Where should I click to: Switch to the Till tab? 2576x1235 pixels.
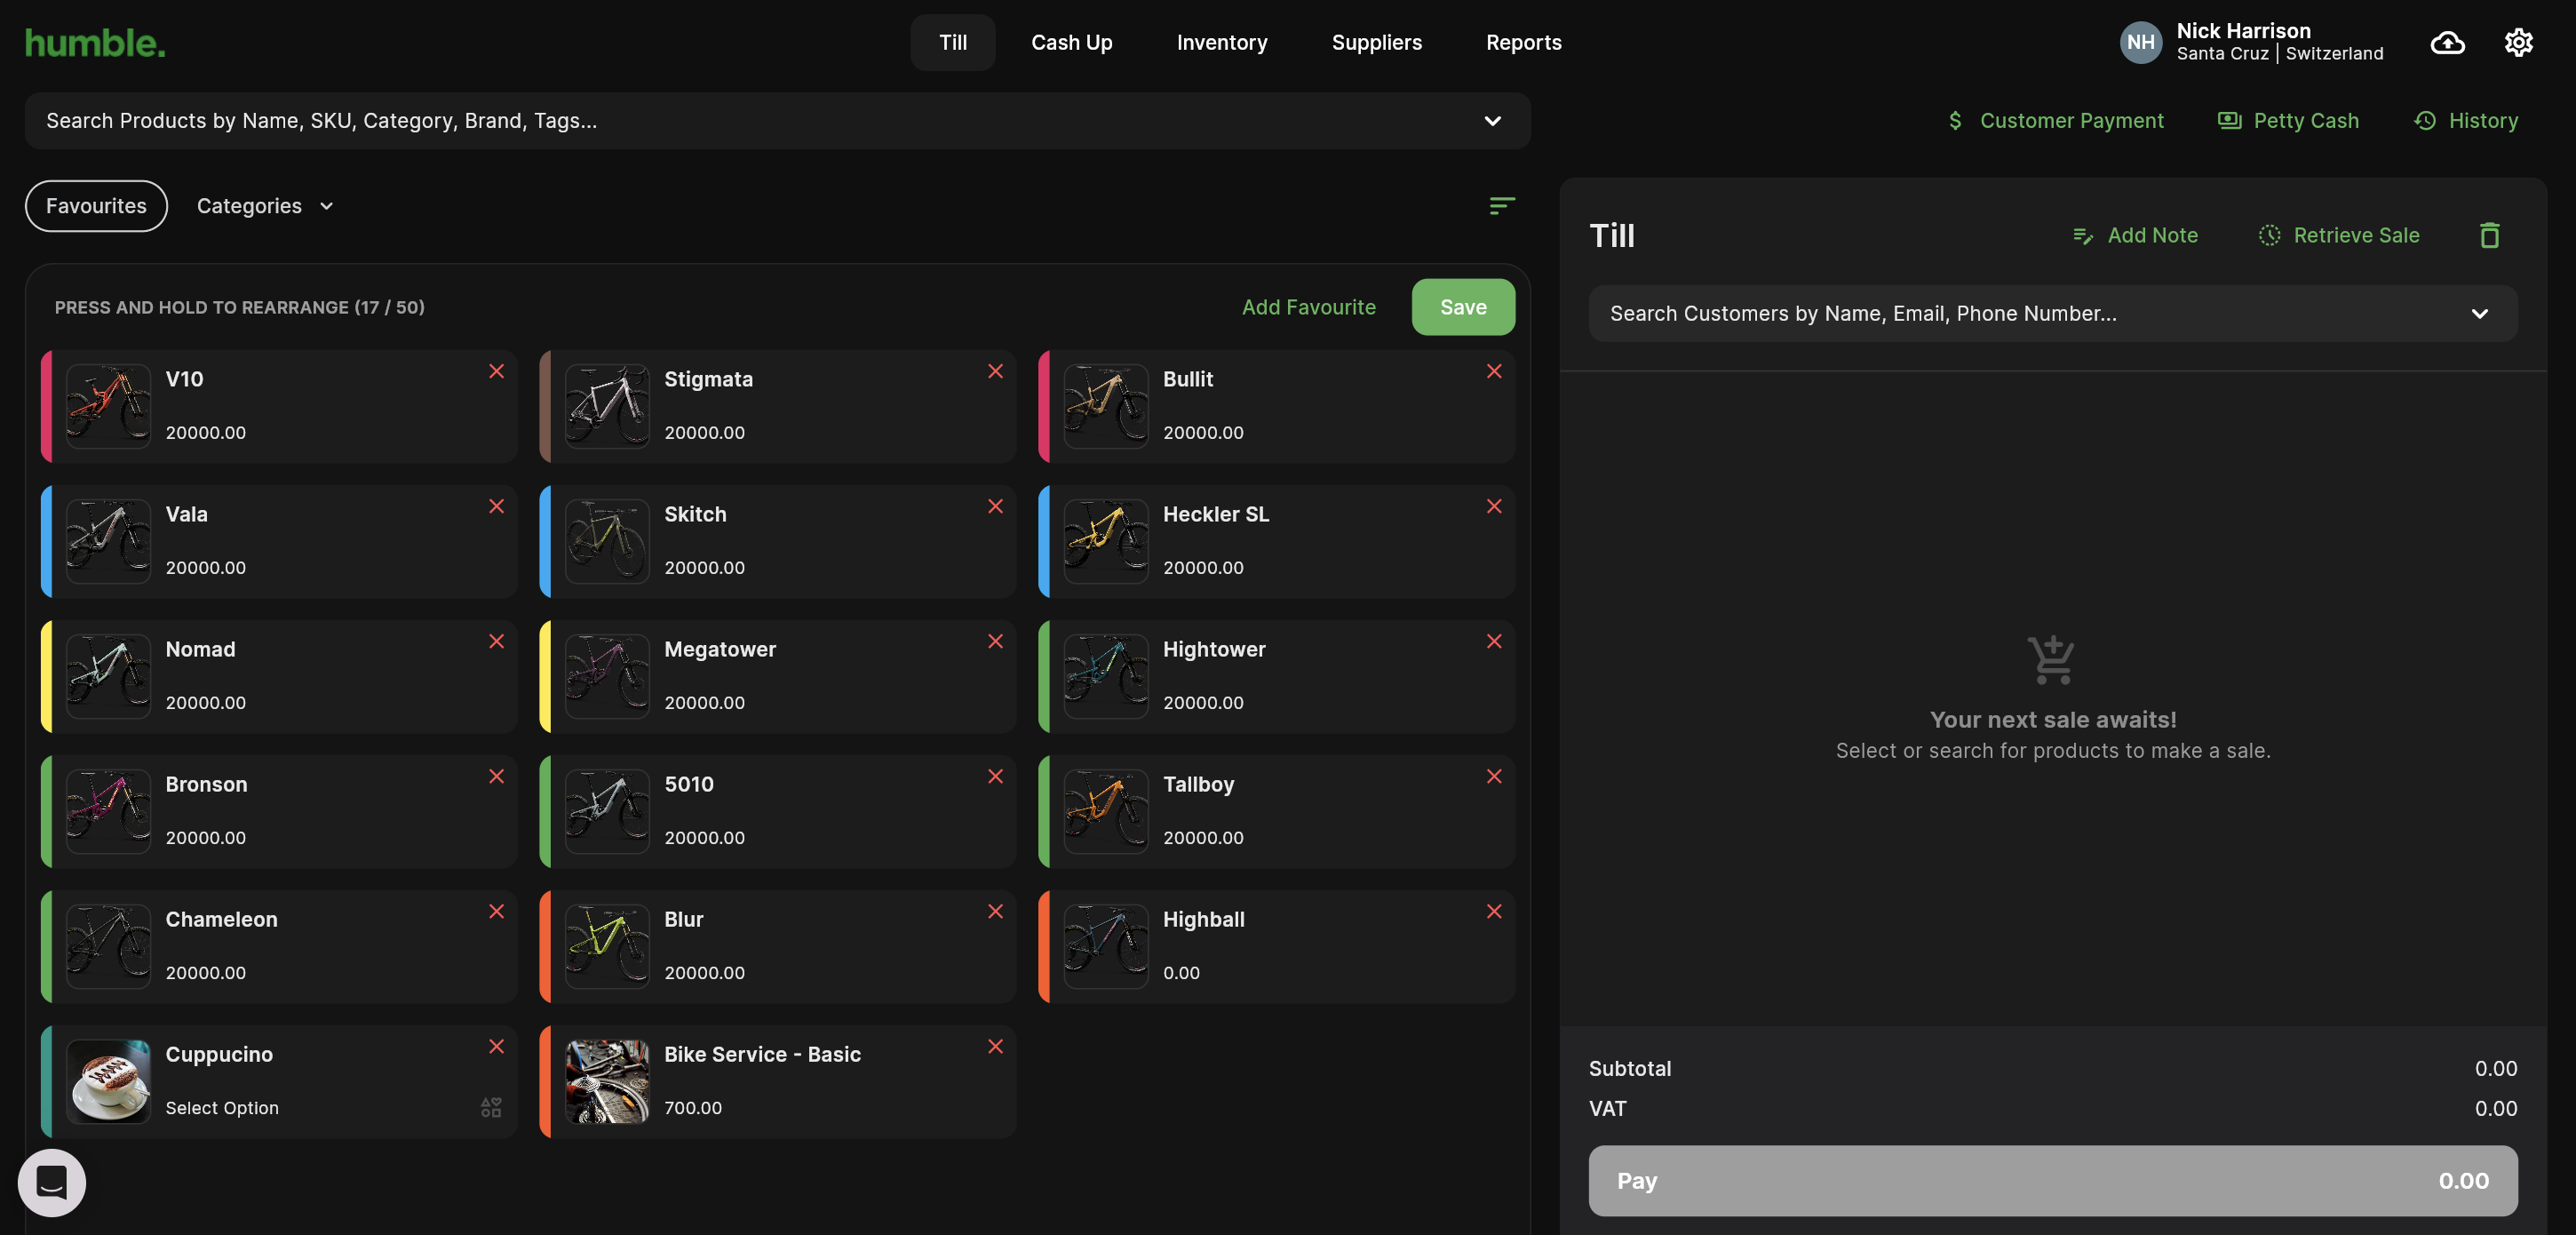tap(952, 42)
